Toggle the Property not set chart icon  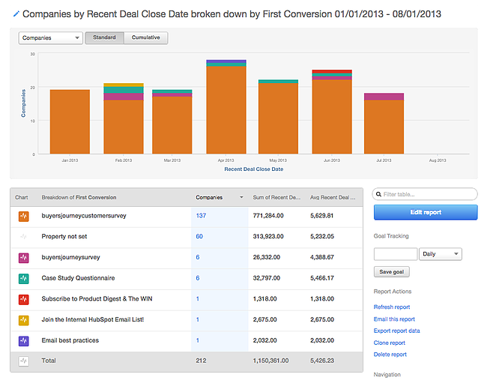coord(22,236)
